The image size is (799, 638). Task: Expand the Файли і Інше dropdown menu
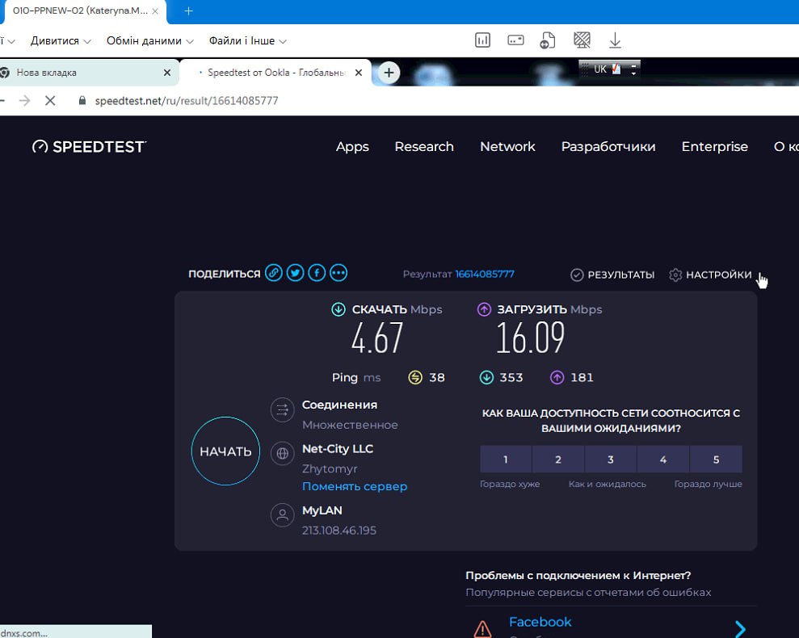click(x=248, y=40)
